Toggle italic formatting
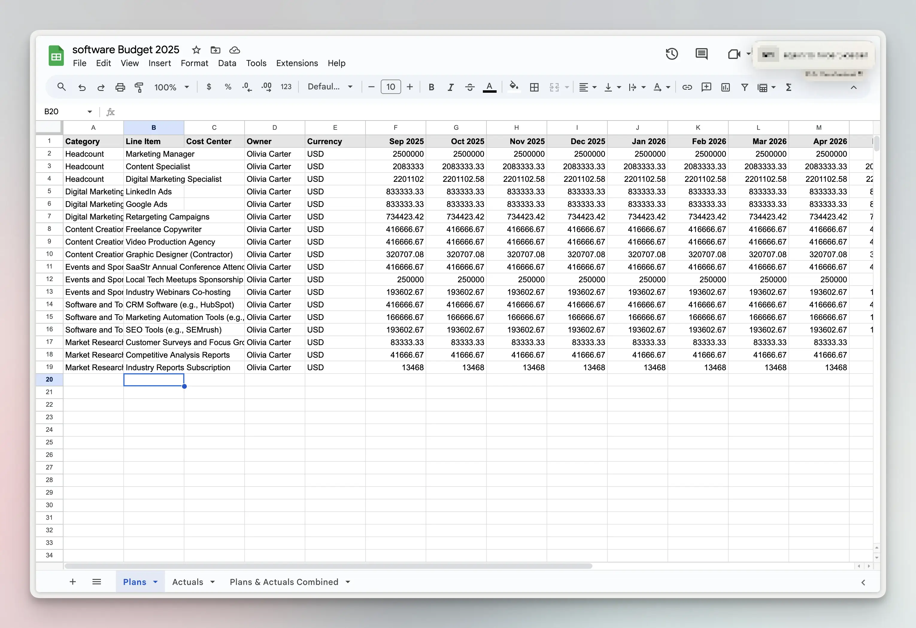Screen dimensions: 916x628 tap(451, 87)
